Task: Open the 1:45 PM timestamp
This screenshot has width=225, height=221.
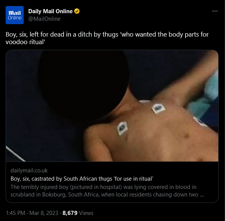Action: click(x=15, y=213)
